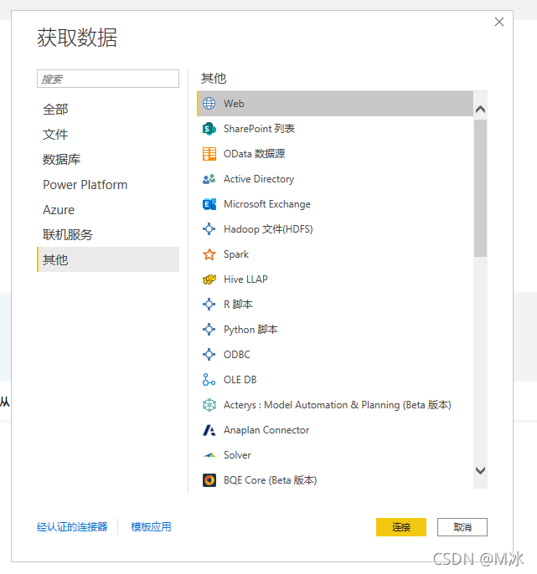This screenshot has width=537, height=574.
Task: Click the OLE DB icon
Action: click(209, 380)
